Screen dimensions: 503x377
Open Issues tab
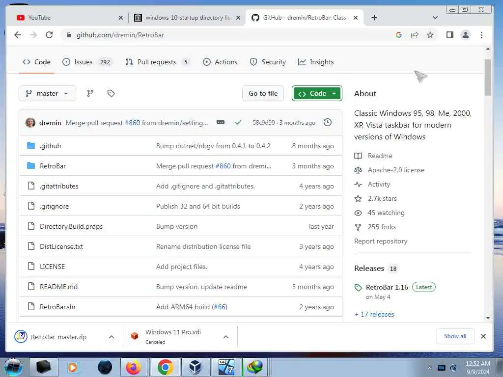pos(87,62)
